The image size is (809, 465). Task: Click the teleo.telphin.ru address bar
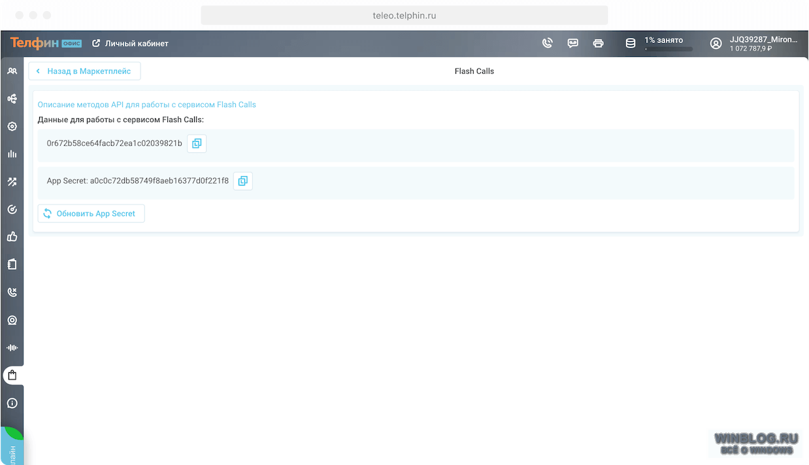point(404,15)
